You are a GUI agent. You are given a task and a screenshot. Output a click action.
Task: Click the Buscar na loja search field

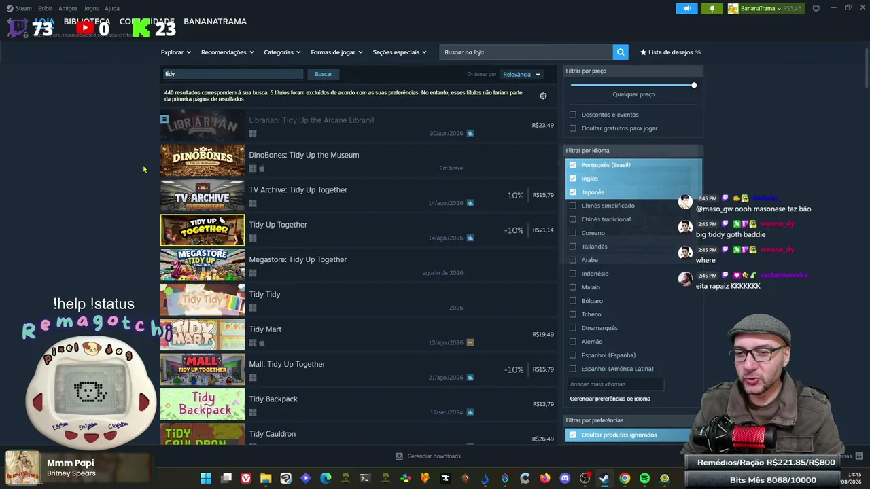click(526, 52)
